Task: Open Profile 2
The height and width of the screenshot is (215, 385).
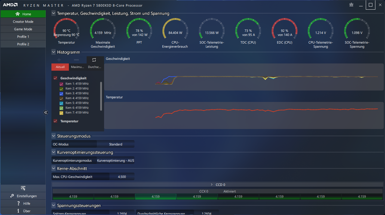Action: (x=23, y=44)
